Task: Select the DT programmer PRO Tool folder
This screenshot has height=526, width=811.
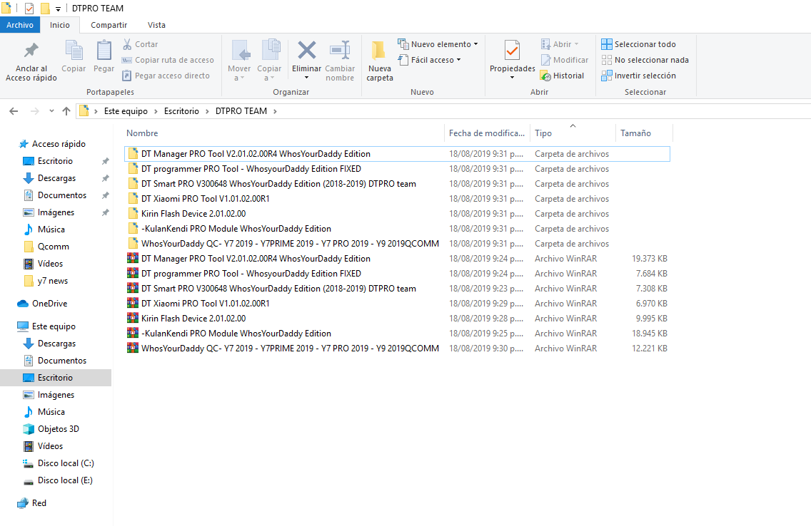Action: click(397, 169)
